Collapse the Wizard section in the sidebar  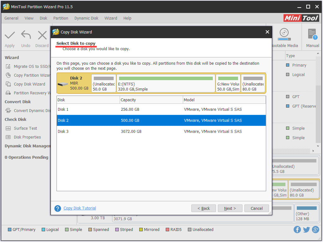(12, 57)
